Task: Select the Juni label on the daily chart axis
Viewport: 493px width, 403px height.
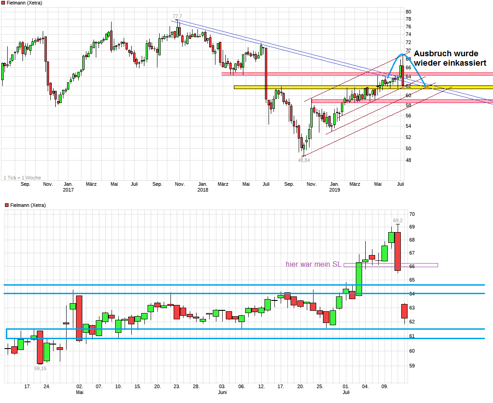Action: 223,392
